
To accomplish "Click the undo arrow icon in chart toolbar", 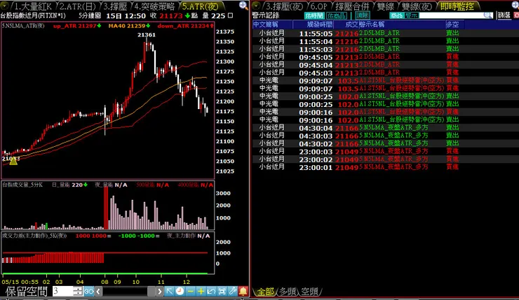I will [x=211, y=291].
